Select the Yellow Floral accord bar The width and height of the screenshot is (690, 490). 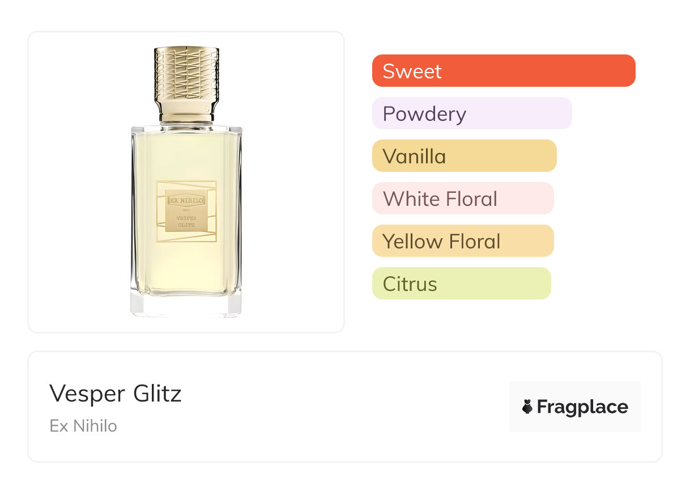point(462,241)
